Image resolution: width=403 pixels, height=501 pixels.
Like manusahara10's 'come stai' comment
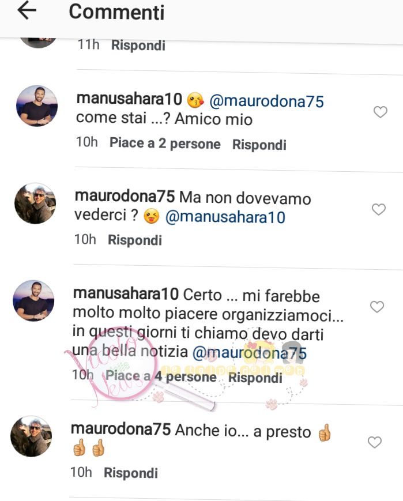(x=381, y=112)
